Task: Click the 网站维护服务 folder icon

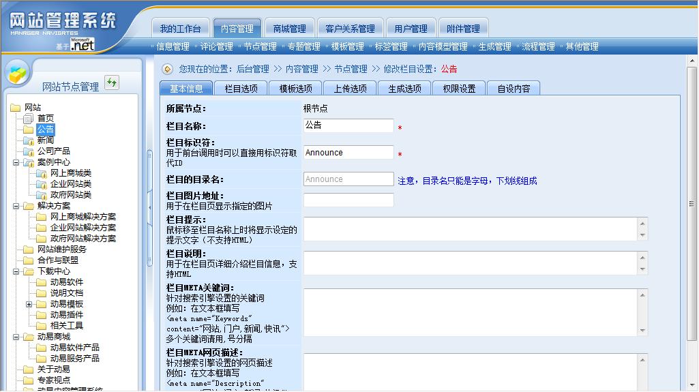Action: [28, 250]
